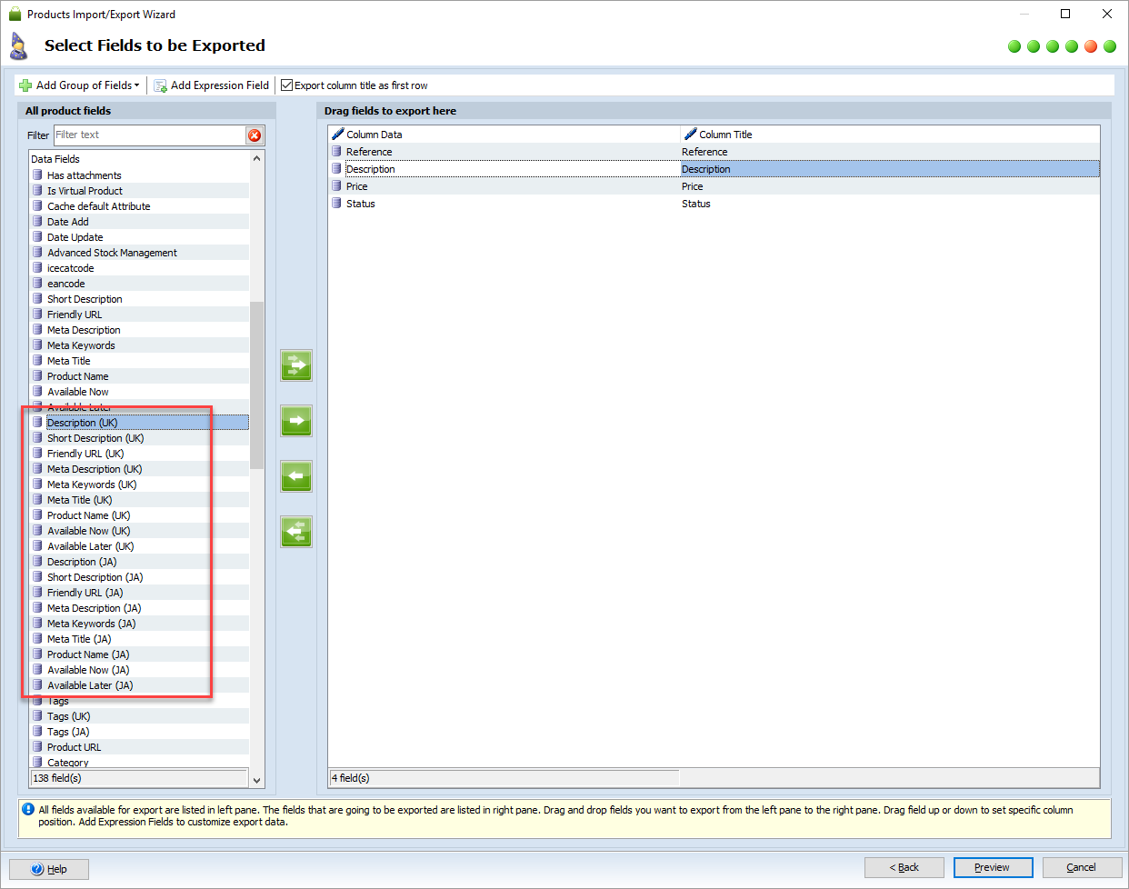Click the red wizard step indicator dot
This screenshot has height=889, width=1129.
[1091, 46]
